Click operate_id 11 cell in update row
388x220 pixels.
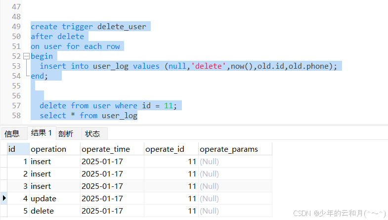tap(171, 198)
